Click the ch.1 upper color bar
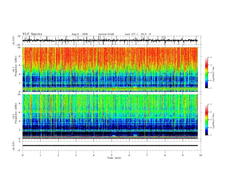The height and width of the screenshot is (174, 226). pyautogui.click(x=207, y=73)
